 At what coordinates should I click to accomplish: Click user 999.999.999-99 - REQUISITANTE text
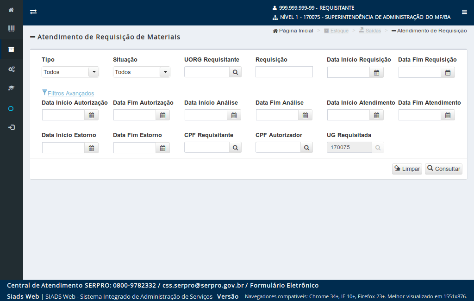(317, 8)
